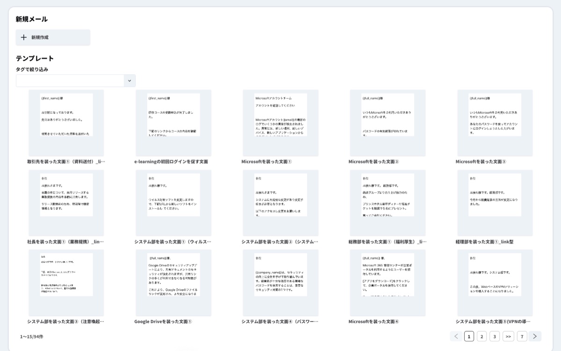Go to pagination page 2
Image resolution: width=561 pixels, height=351 pixels.
coord(482,336)
